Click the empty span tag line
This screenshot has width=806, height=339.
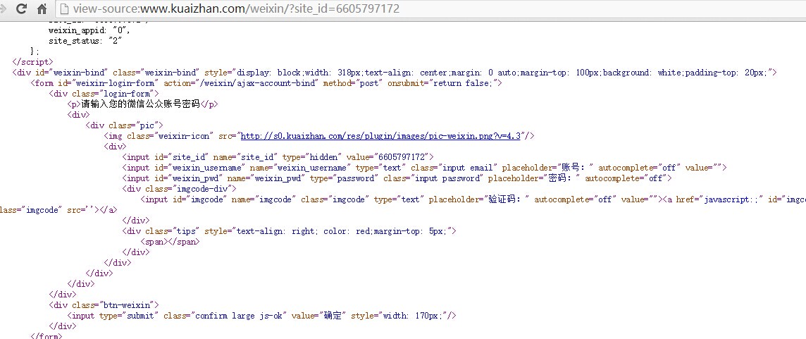(x=170, y=242)
